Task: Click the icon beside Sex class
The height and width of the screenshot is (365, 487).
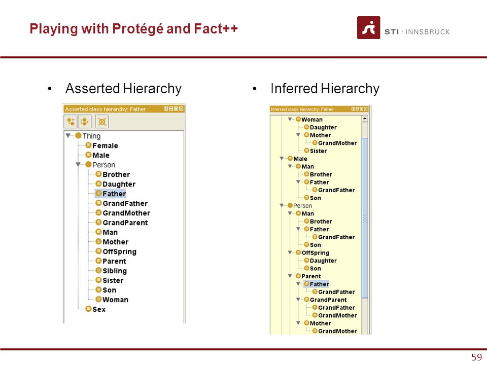Action: (88, 309)
